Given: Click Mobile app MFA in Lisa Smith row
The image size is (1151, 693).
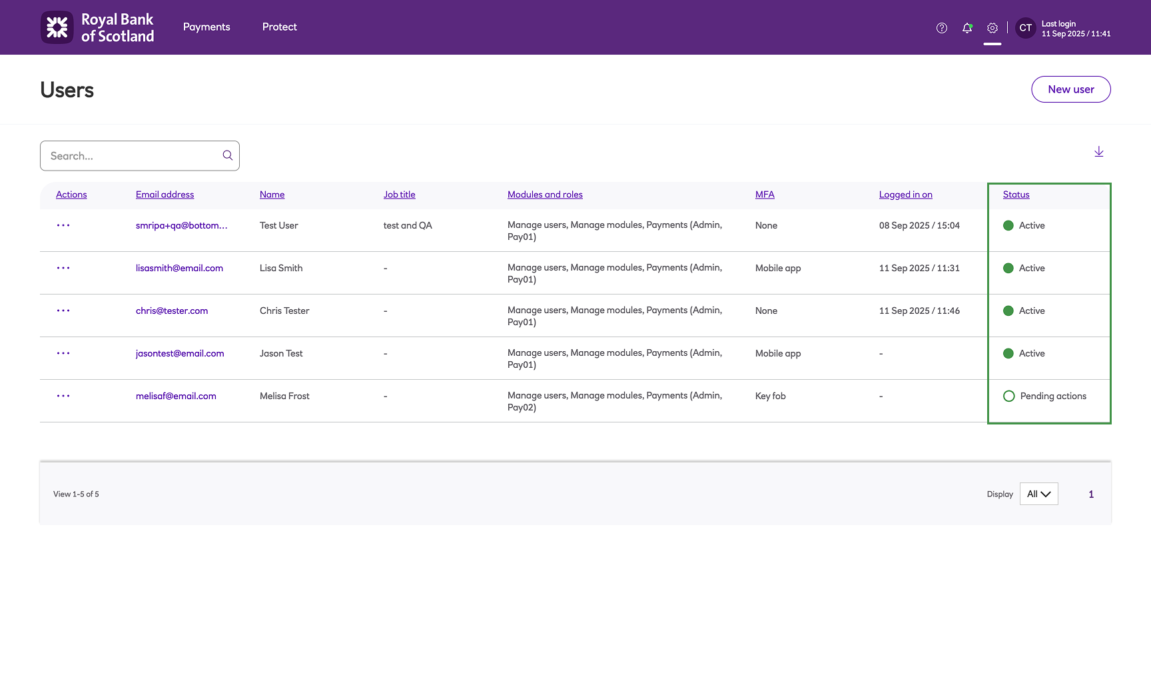Looking at the screenshot, I should [x=778, y=268].
